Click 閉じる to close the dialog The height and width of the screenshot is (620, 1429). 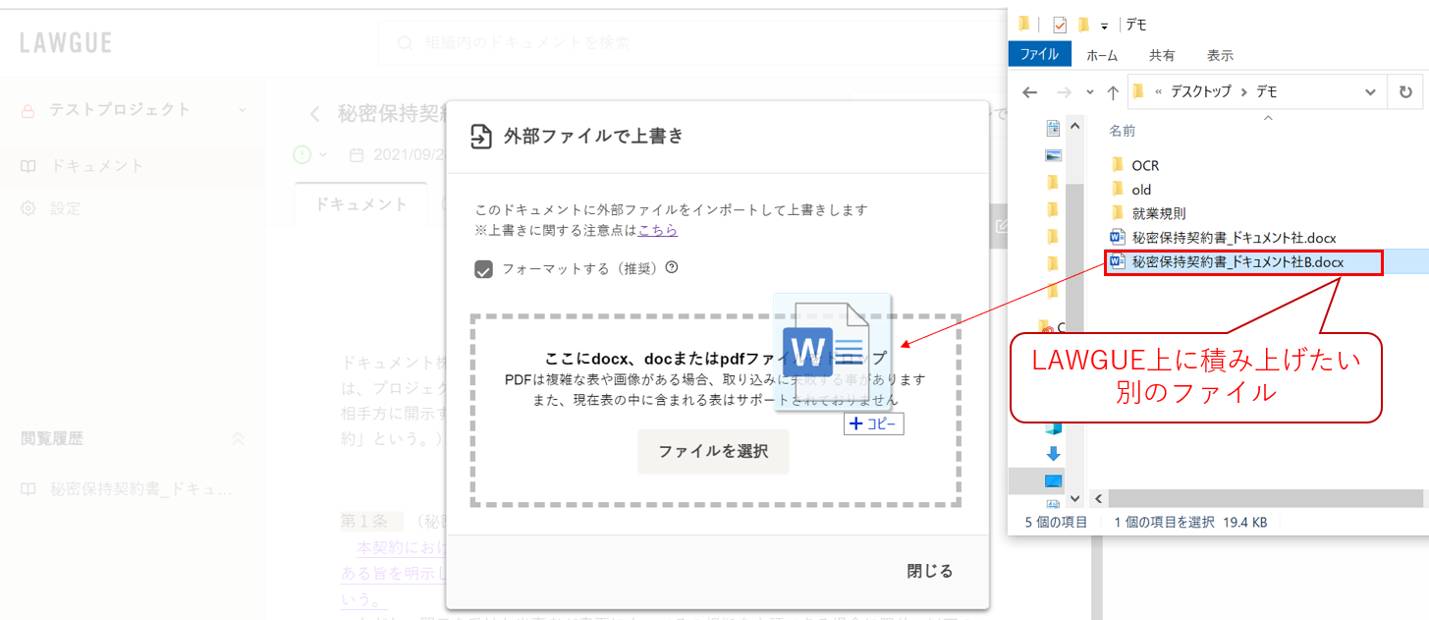pos(929,571)
